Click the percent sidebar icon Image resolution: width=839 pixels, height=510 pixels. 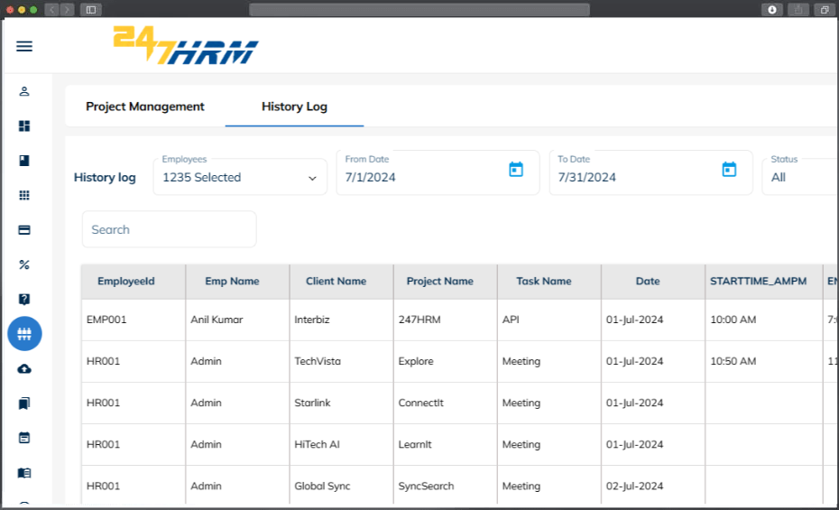24,264
